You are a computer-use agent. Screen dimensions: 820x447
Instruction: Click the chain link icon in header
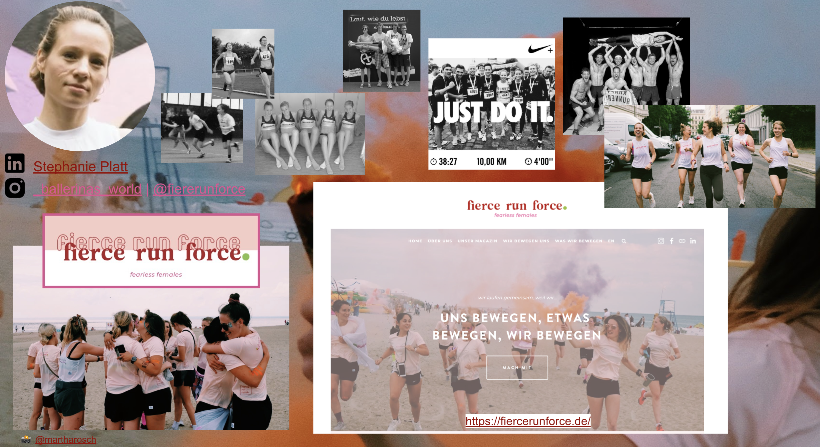point(682,241)
